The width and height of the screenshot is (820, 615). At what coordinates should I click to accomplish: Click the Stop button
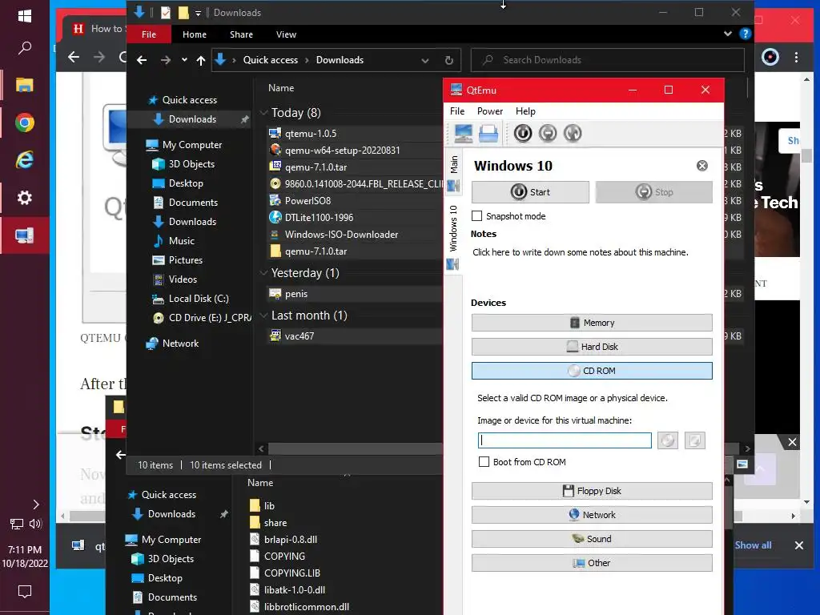653,192
